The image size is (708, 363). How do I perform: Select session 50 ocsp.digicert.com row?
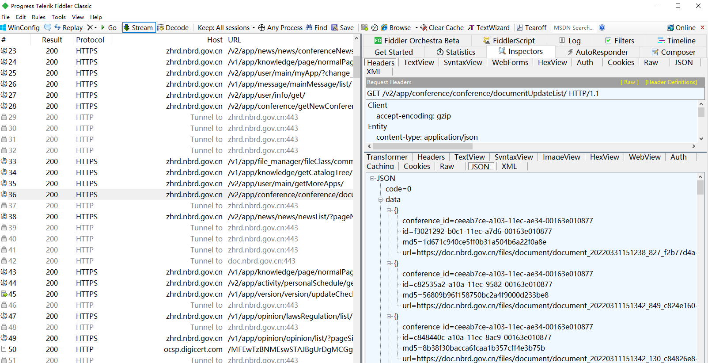(177, 349)
